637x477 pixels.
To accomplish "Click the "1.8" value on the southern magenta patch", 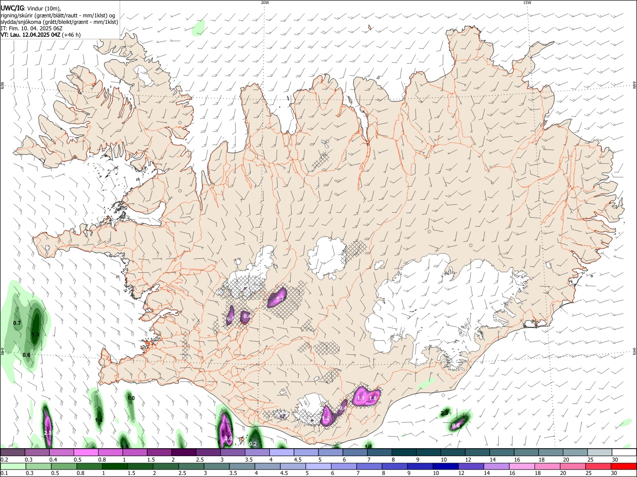I will pyautogui.click(x=372, y=398).
